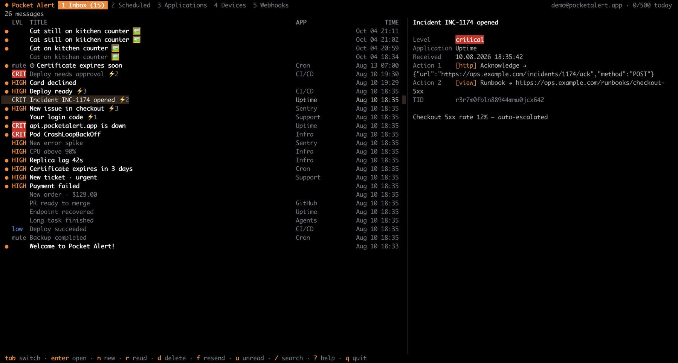This screenshot has height=363, width=678.
Task: Select 'Deploy succeeded' low message
Action: coord(201,229)
